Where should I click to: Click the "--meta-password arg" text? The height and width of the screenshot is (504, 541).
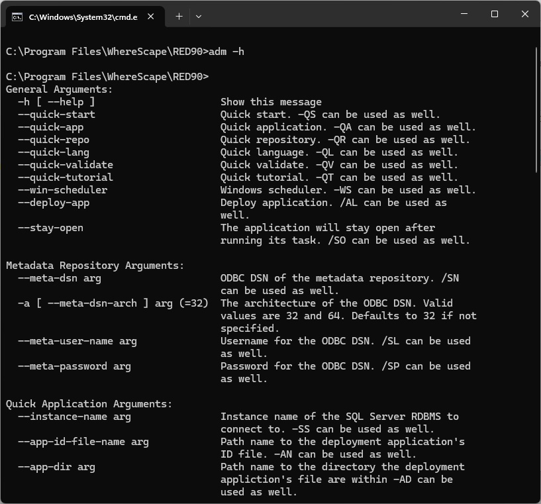pyautogui.click(x=74, y=366)
